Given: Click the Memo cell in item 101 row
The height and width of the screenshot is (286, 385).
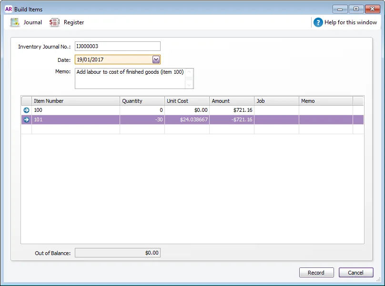Looking at the screenshot, I should 326,120.
